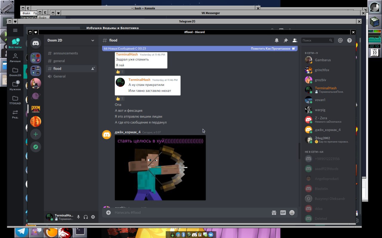
Task: Create an invite for the flood channel
Action: point(93,68)
